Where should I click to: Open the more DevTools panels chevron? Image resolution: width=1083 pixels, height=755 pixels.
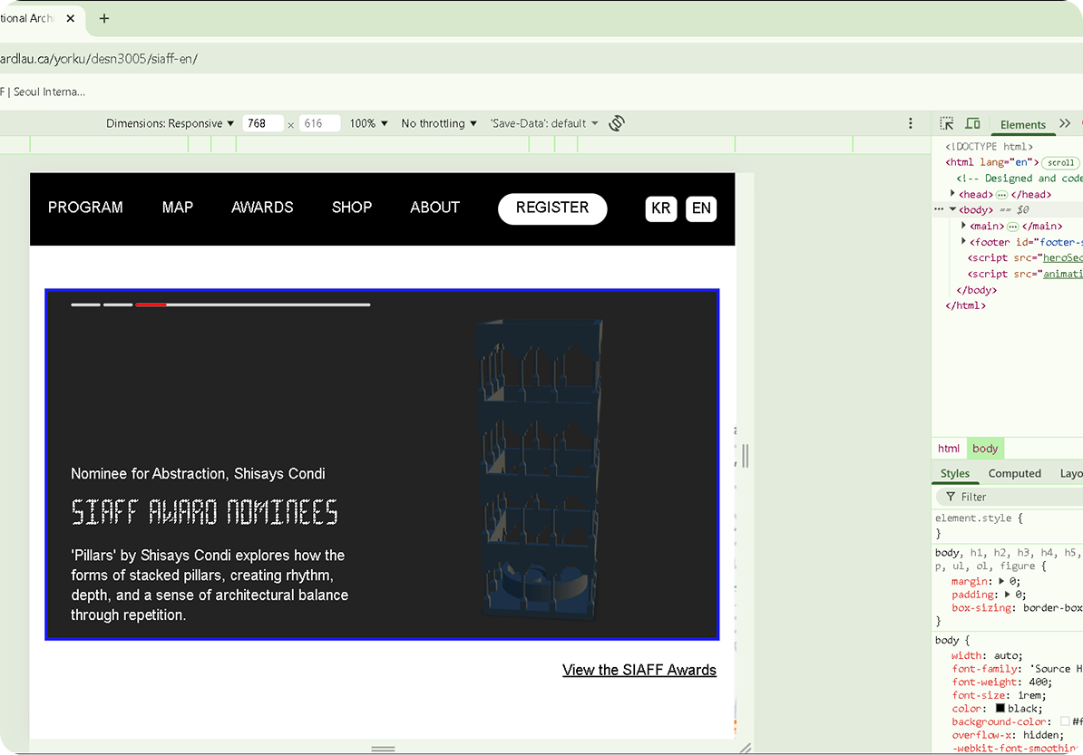[x=1064, y=123]
